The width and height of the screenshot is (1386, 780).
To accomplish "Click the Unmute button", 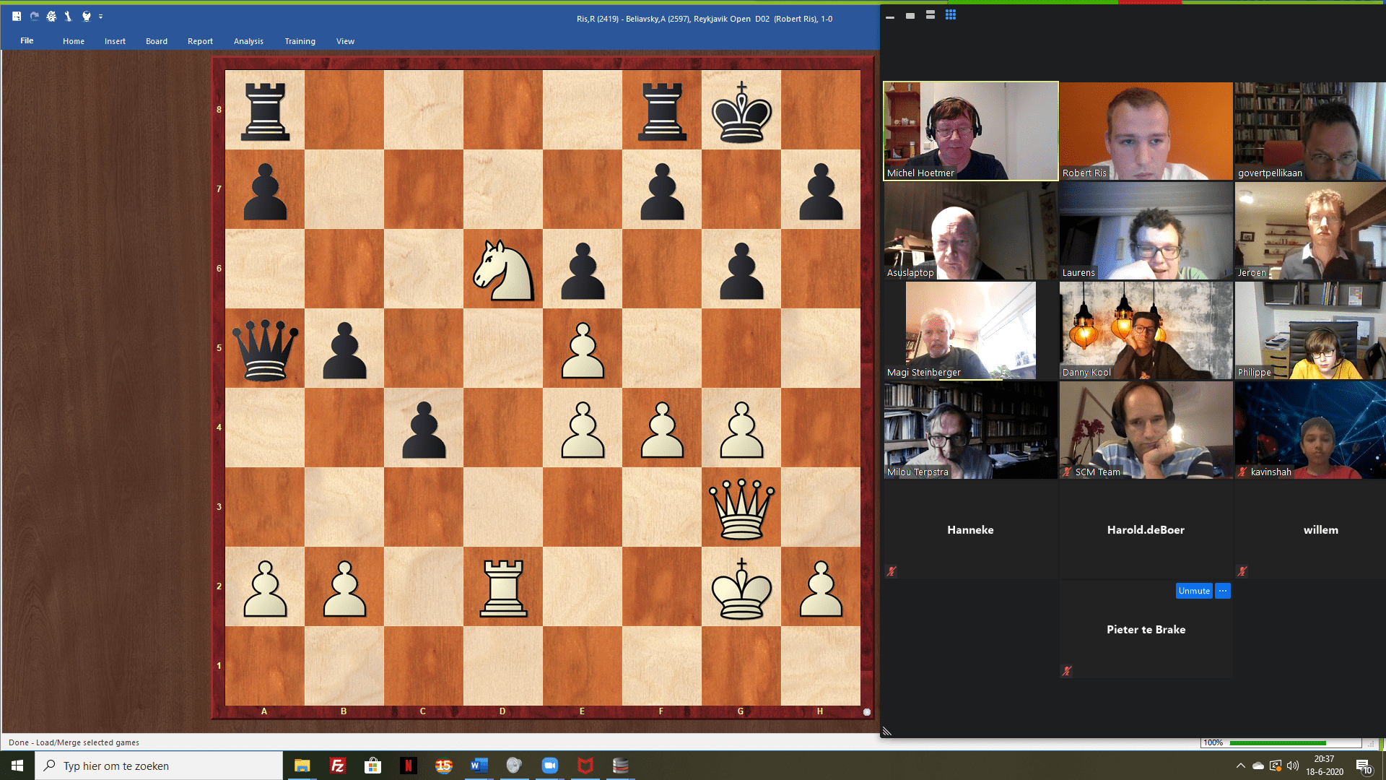I will pyautogui.click(x=1194, y=591).
